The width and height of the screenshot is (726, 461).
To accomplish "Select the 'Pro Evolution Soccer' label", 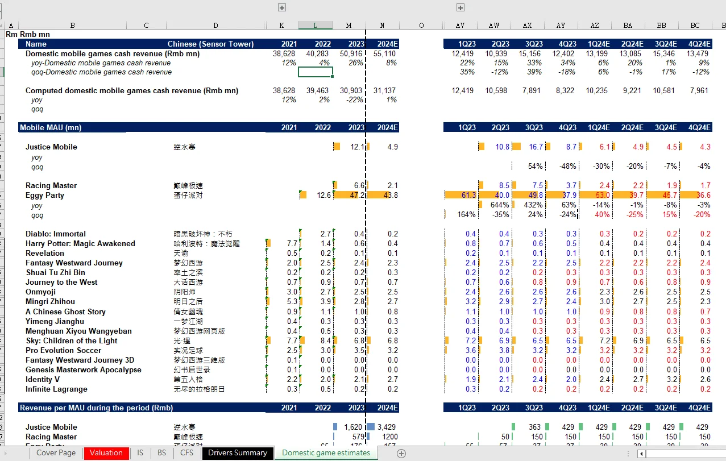I will [63, 350].
